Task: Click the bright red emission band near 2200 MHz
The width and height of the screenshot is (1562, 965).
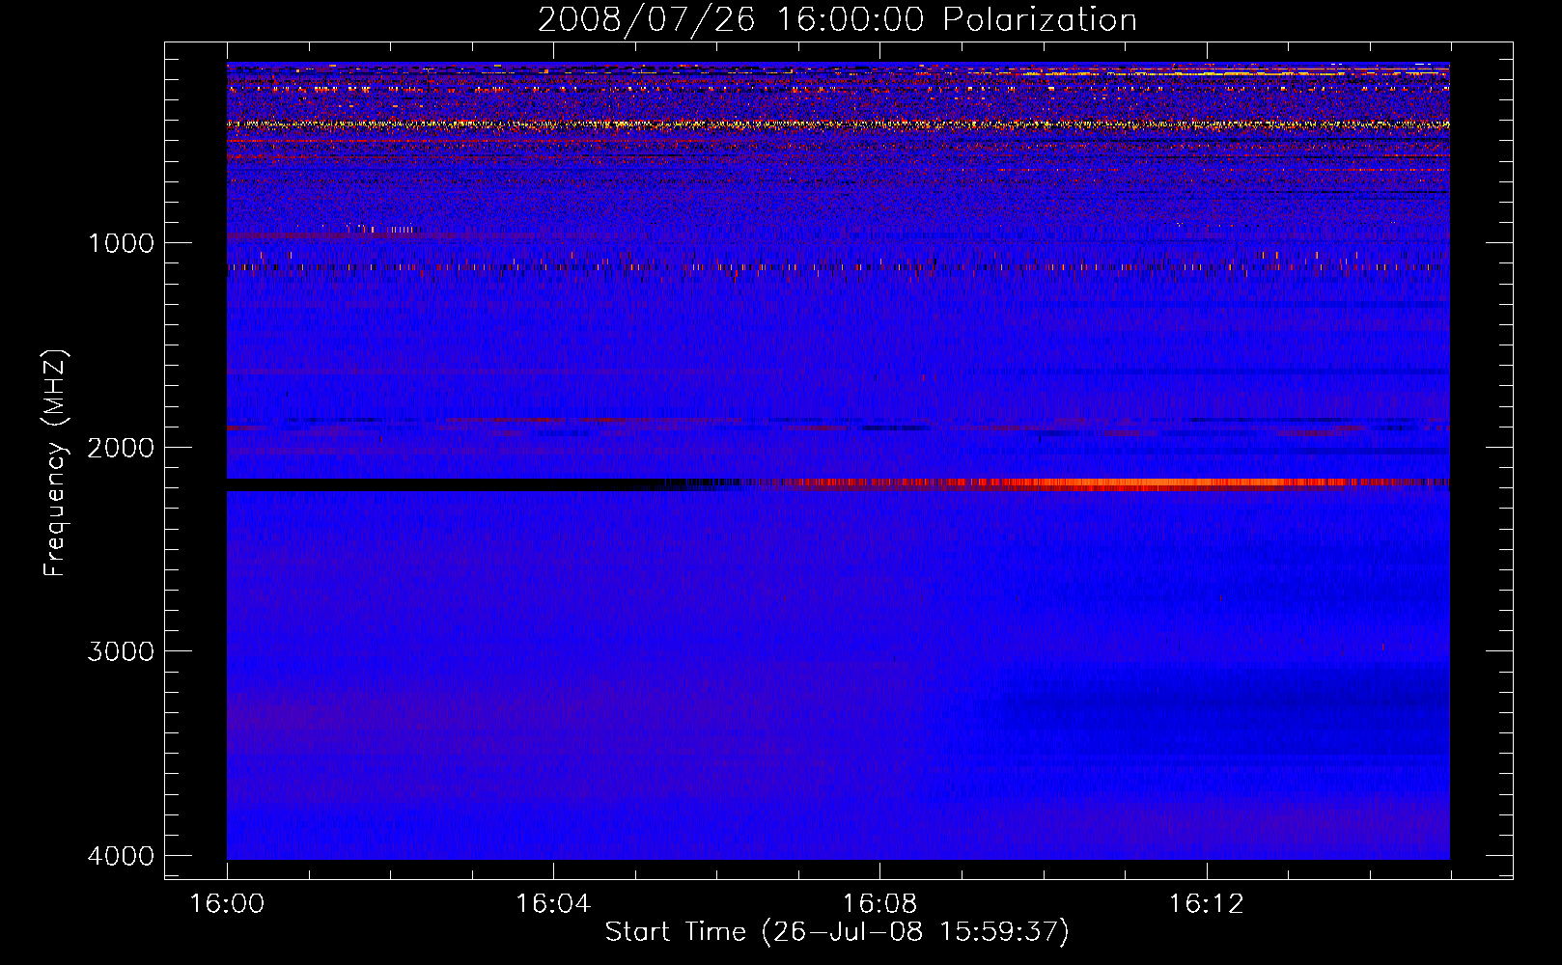Action: pyautogui.click(x=1110, y=483)
